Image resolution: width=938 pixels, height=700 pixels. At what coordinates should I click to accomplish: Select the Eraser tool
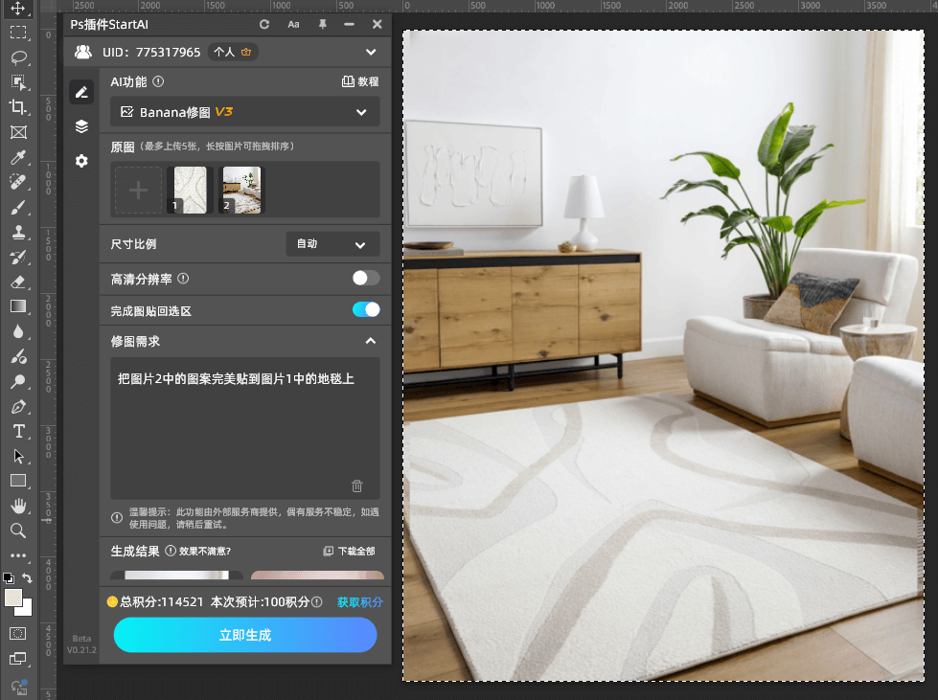18,282
